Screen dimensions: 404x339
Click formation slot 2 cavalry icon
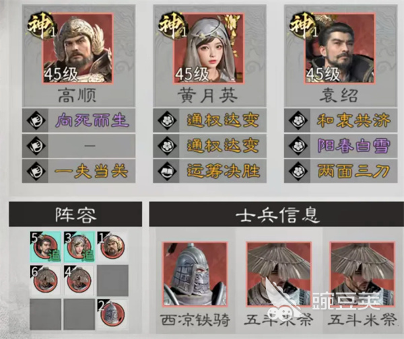point(112,314)
